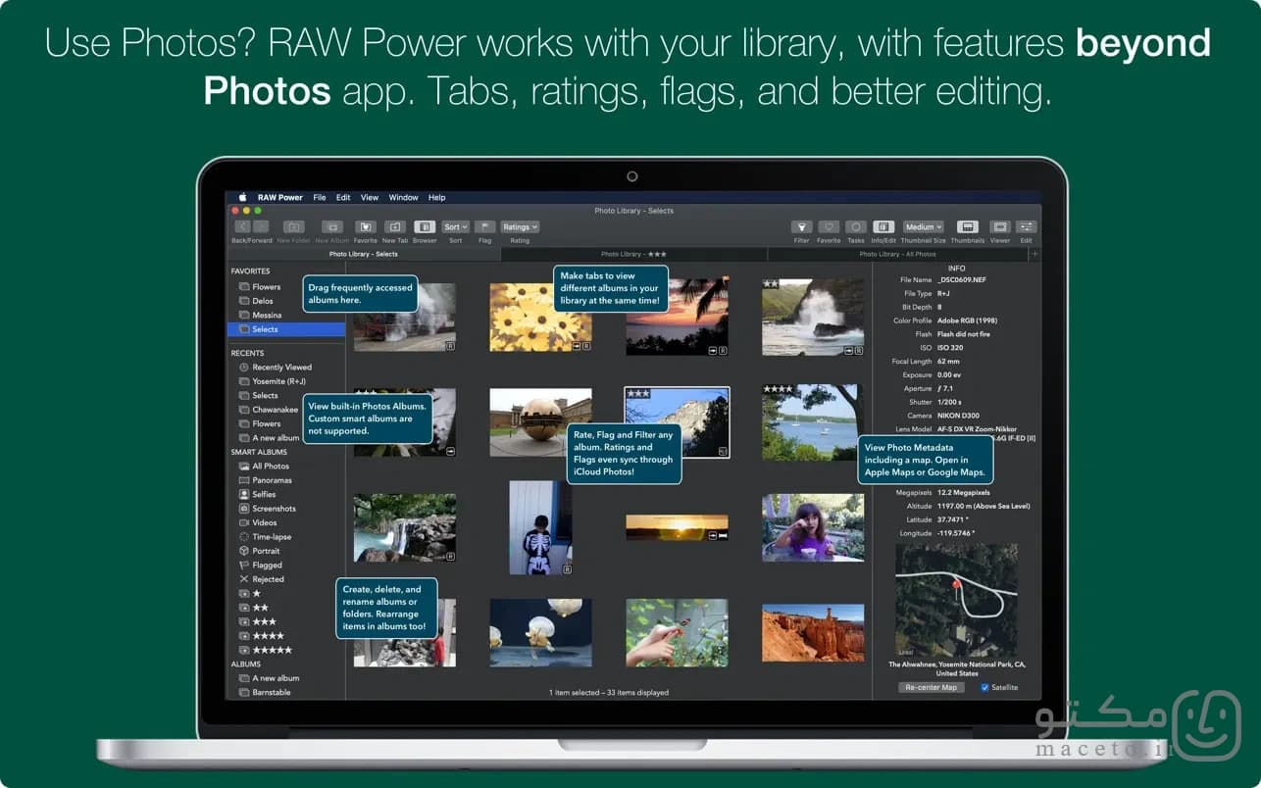
Task: Open Recently Viewed in the sidebar
Action: pyautogui.click(x=276, y=368)
